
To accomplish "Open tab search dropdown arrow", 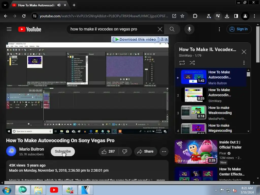I will (5, 5).
